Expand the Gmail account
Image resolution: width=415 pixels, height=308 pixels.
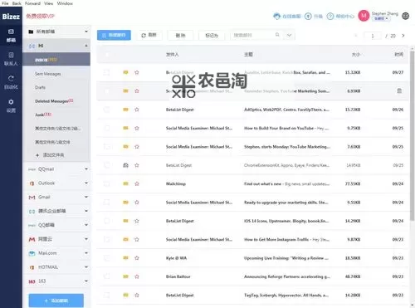point(86,197)
